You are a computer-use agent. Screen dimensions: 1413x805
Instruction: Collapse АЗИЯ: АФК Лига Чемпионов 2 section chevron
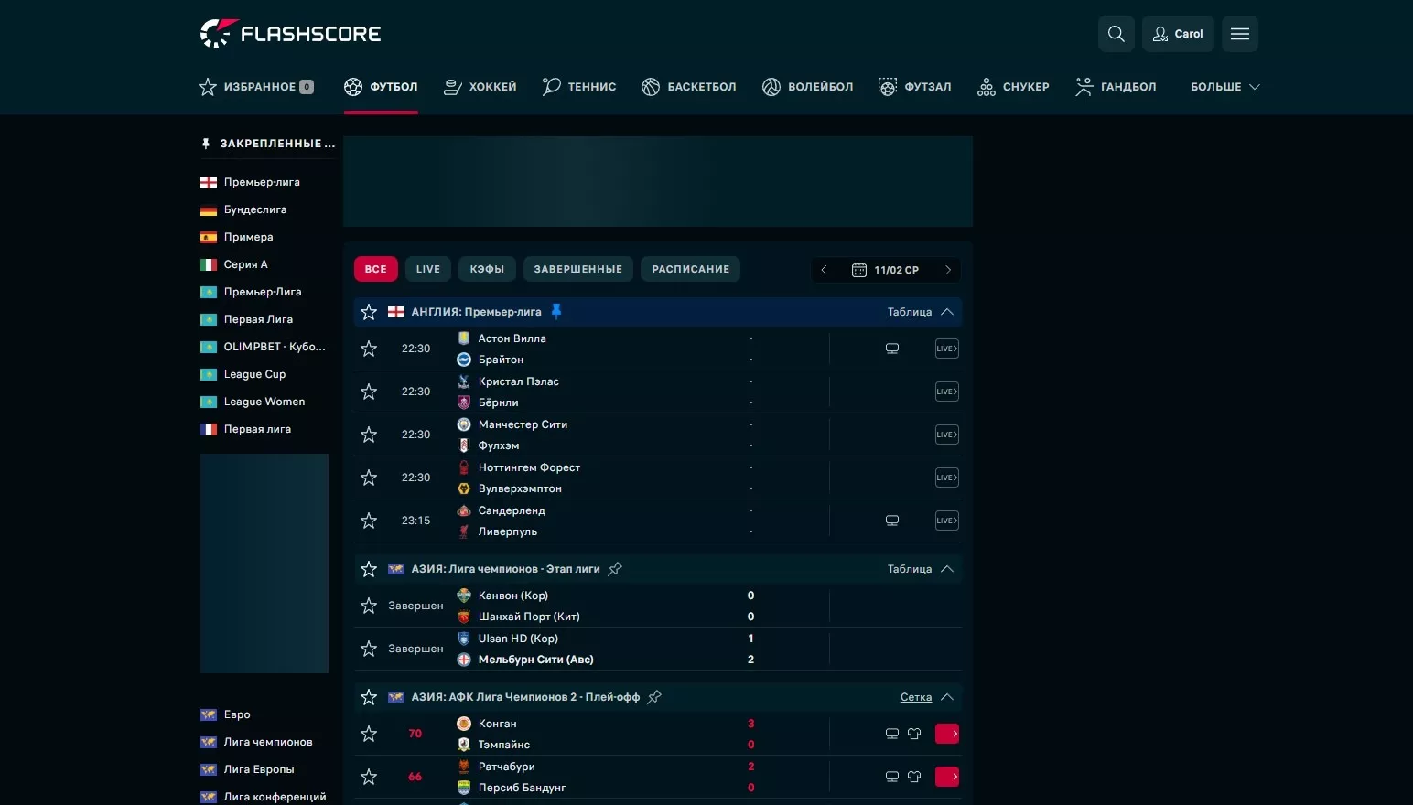tap(948, 697)
